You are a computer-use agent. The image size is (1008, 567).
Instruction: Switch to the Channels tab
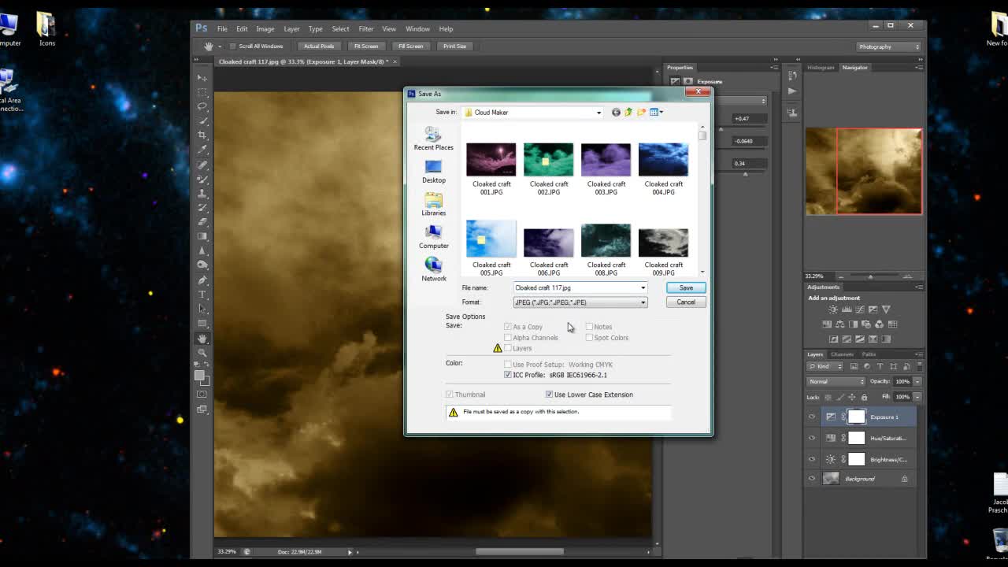point(842,354)
